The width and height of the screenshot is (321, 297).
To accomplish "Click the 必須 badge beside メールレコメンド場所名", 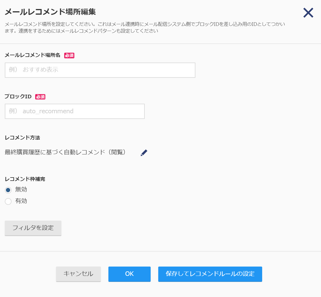I will point(69,55).
